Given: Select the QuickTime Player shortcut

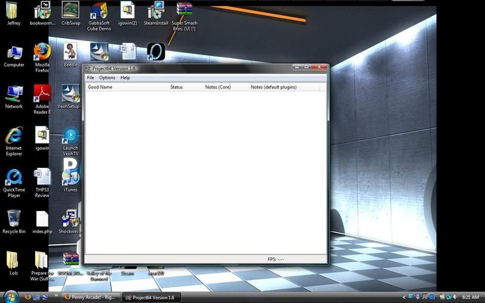Looking at the screenshot, I should pos(13,178).
